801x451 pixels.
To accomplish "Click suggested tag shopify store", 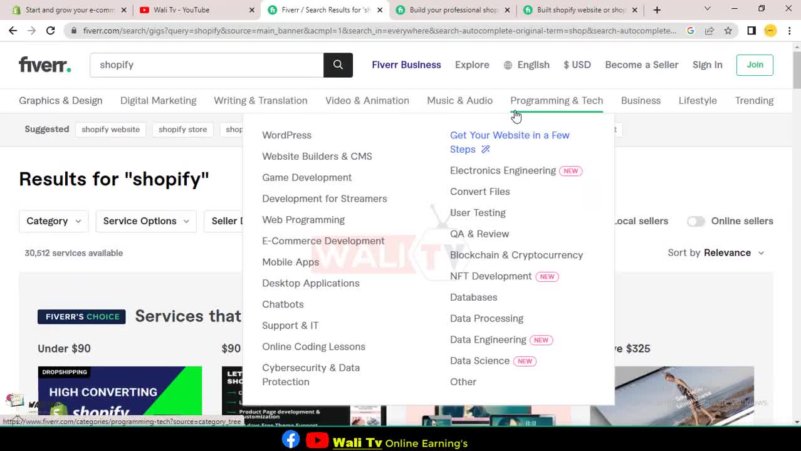I will 182,130.
